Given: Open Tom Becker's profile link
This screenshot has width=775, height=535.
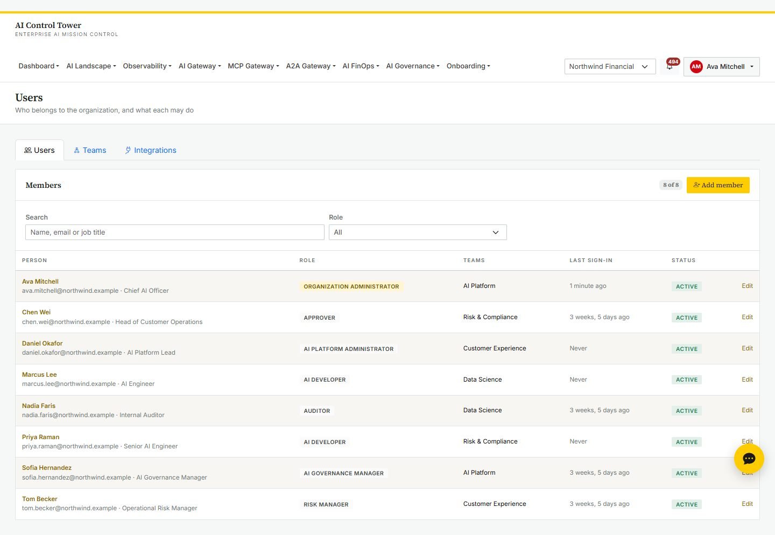Looking at the screenshot, I should click(x=39, y=499).
